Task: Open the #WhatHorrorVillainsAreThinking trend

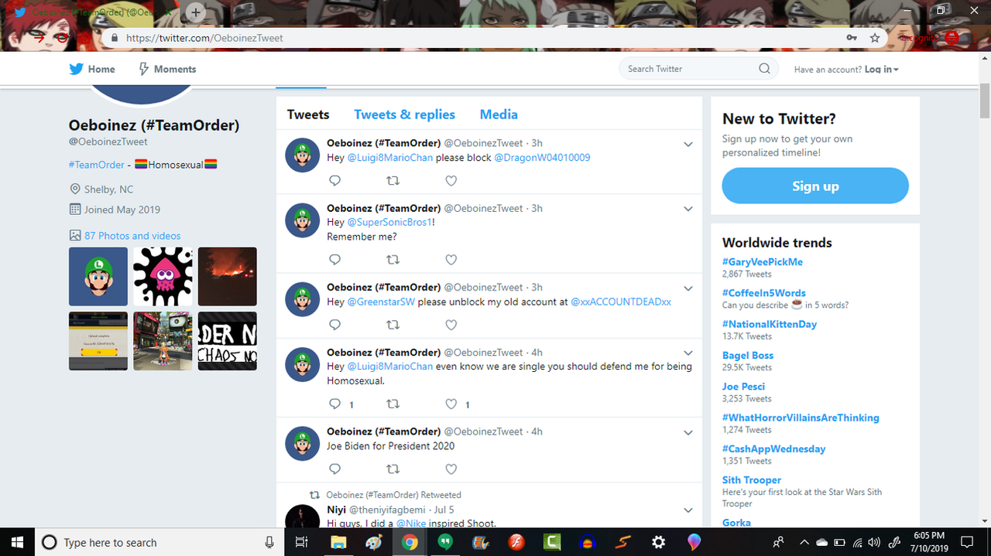Action: tap(801, 417)
